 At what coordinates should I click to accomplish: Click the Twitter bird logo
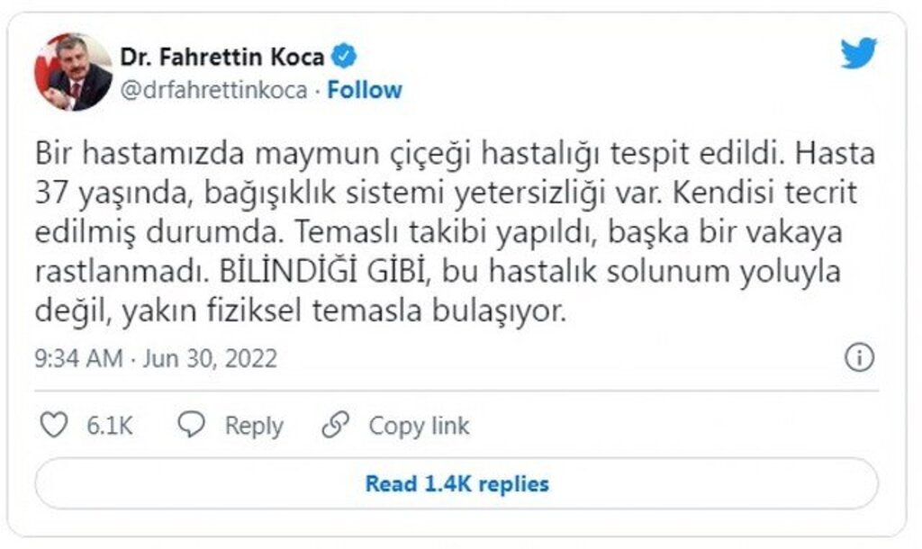[858, 54]
